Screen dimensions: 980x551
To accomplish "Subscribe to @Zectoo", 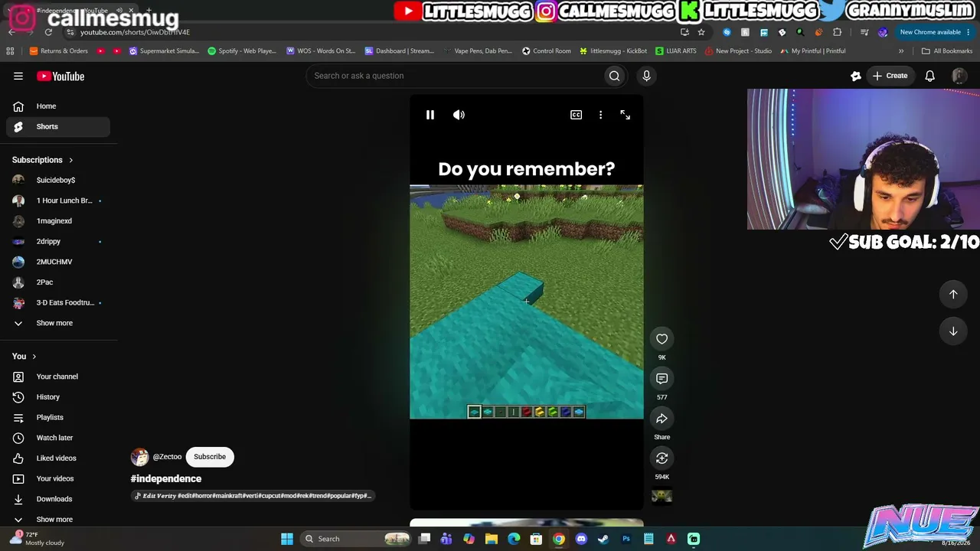I will pyautogui.click(x=210, y=457).
